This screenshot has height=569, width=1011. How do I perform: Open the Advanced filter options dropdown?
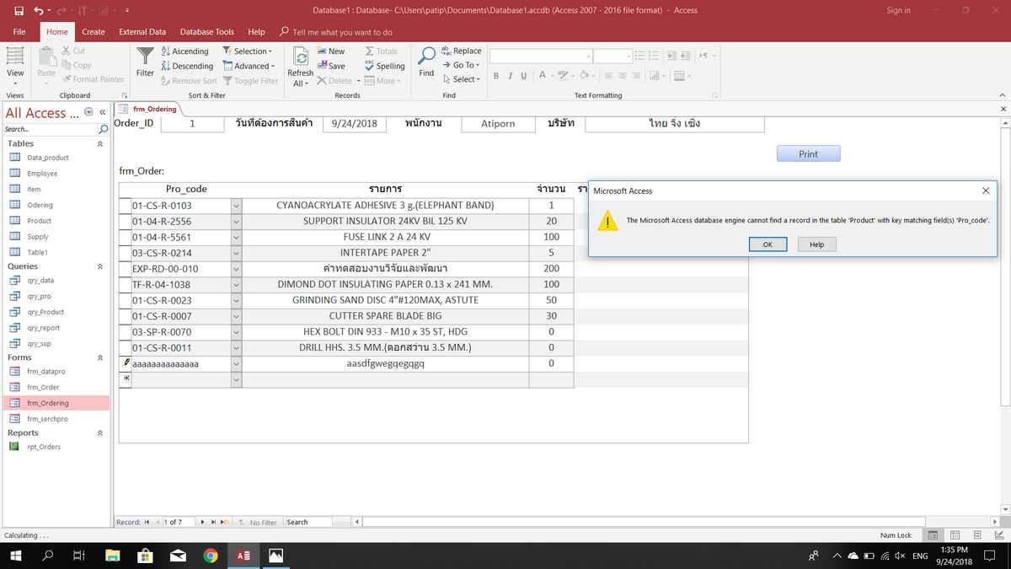(x=249, y=66)
